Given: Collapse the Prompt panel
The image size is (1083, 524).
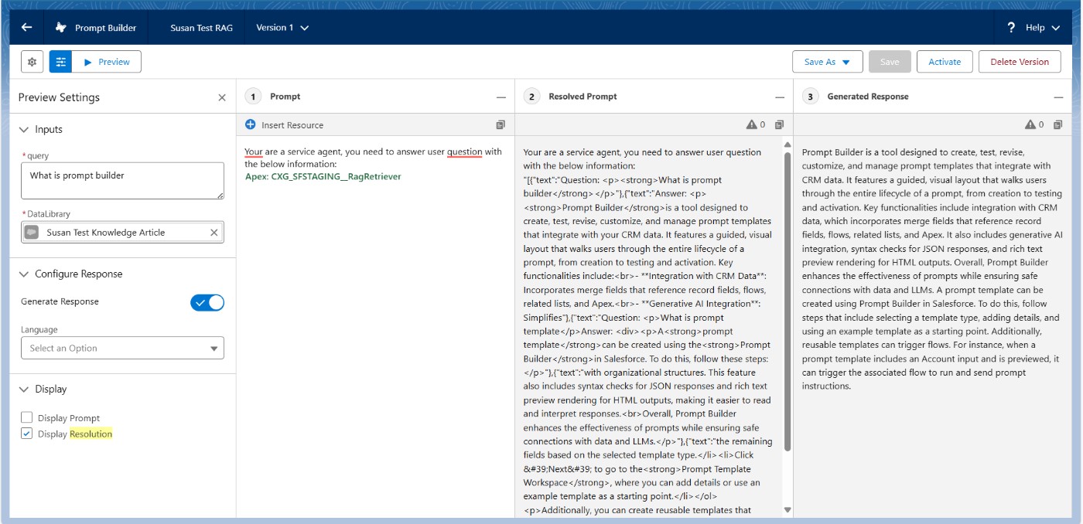Looking at the screenshot, I should tap(501, 97).
